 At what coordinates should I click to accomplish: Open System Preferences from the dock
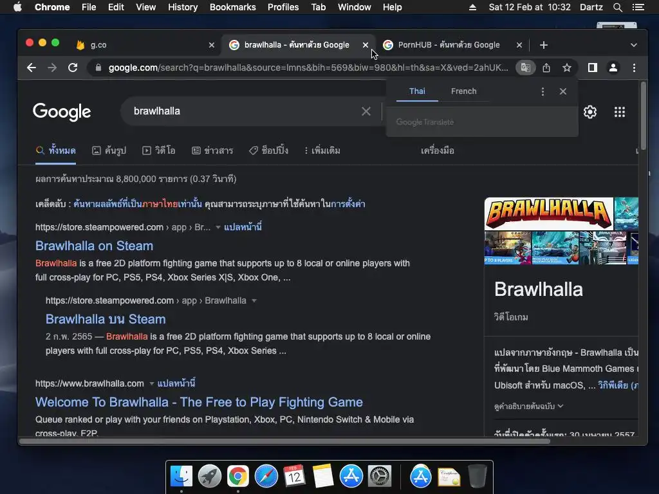pos(380,477)
